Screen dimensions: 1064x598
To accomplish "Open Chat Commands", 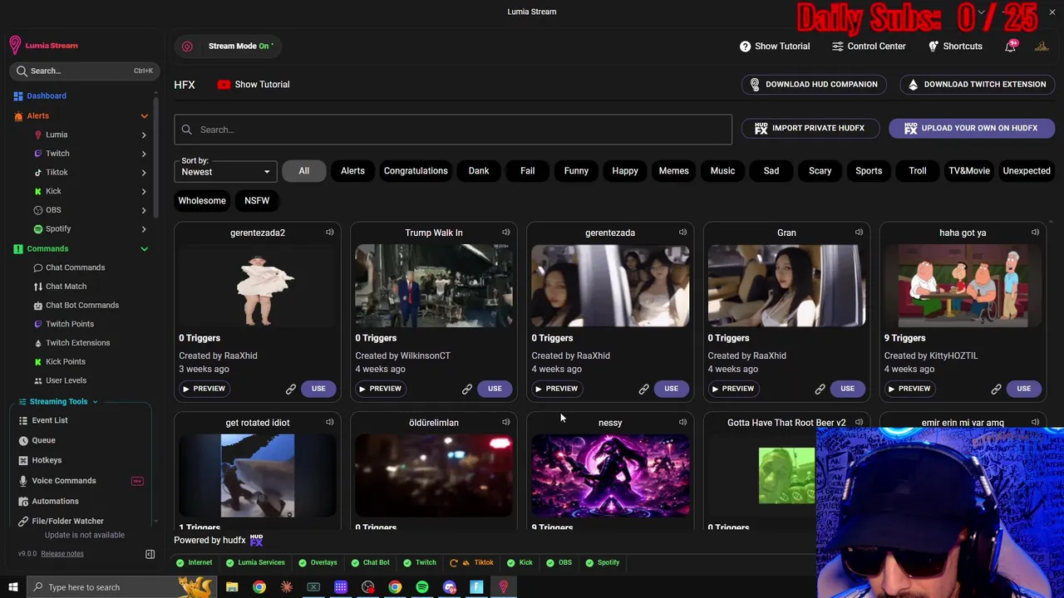I will click(x=75, y=267).
